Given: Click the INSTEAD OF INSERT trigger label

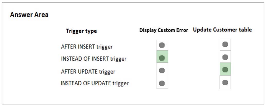Looking at the screenshot, I should pyautogui.click(x=94, y=59).
